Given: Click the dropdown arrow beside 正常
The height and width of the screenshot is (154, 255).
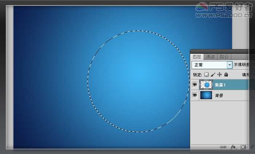Looking at the screenshot, I should pyautogui.click(x=229, y=65).
